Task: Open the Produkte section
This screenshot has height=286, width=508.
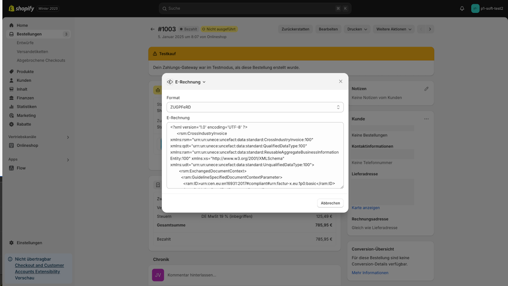Action: click(11, 71)
